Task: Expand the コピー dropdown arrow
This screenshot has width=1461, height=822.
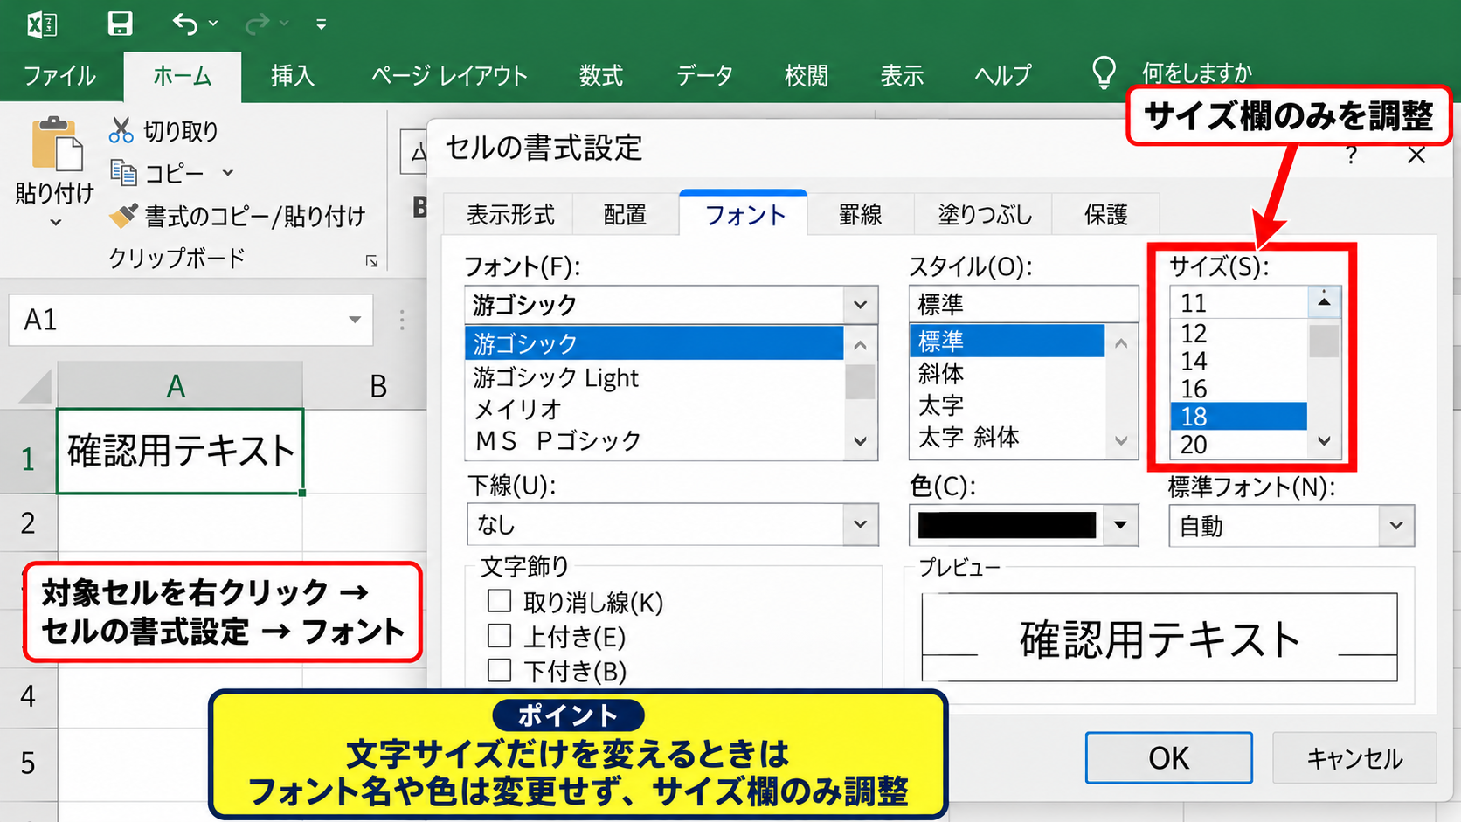Action: (228, 173)
